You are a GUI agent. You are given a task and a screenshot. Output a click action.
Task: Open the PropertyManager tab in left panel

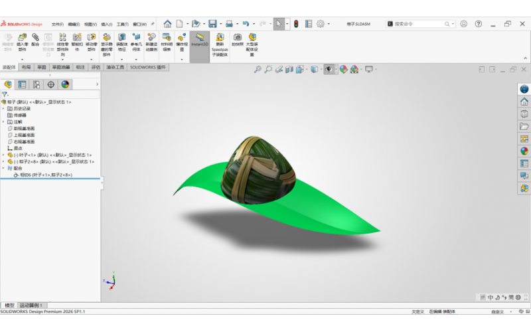(22, 84)
